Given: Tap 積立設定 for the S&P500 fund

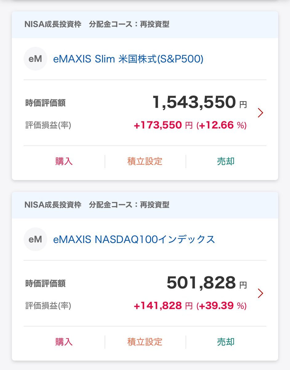Looking at the screenshot, I should (x=145, y=161).
